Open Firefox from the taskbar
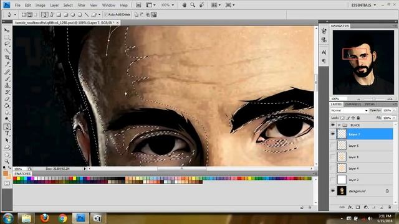This screenshot has height=224, width=399. click(44, 218)
